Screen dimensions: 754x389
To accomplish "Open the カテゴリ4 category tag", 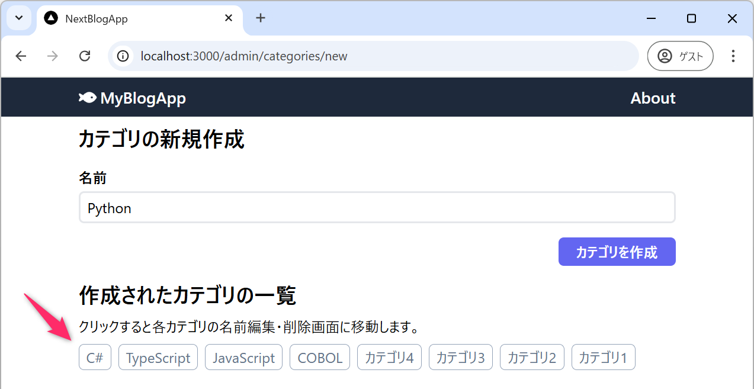I will click(389, 358).
